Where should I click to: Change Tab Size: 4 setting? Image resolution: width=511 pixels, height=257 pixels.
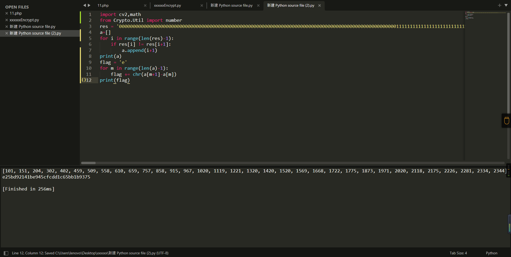(x=458, y=253)
